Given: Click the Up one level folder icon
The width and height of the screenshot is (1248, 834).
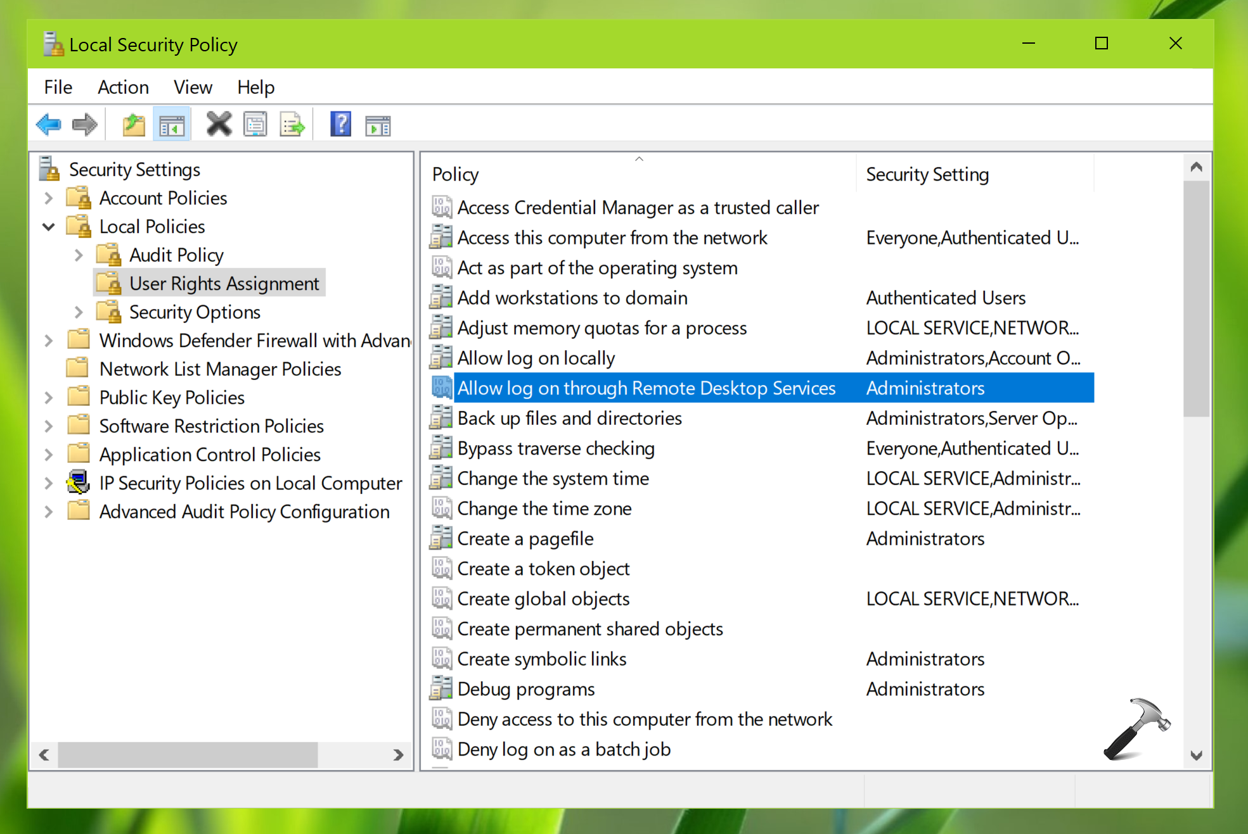Looking at the screenshot, I should 134,125.
